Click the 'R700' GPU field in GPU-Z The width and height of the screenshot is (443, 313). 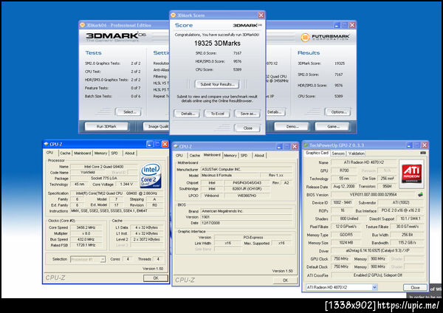point(344,171)
